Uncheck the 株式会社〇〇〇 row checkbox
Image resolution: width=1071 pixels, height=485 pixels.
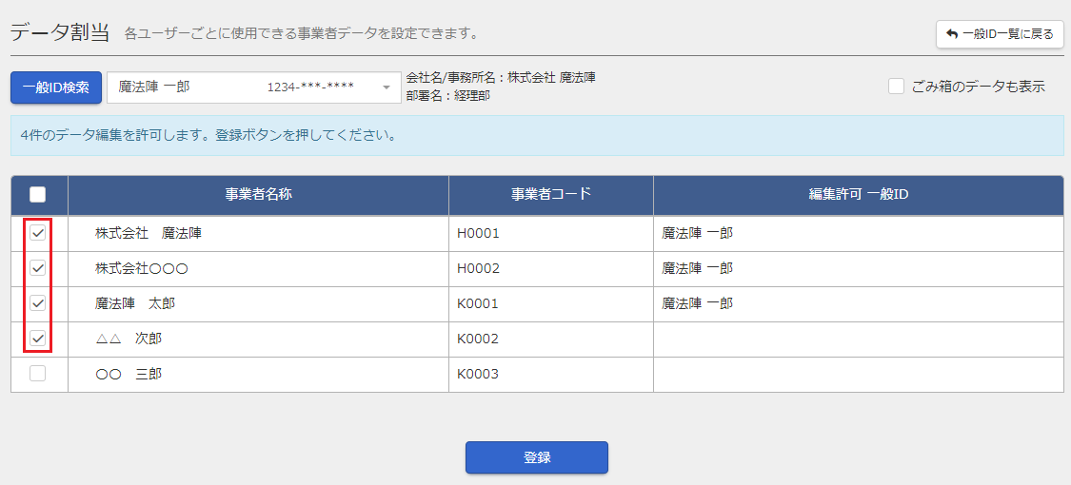tap(38, 268)
